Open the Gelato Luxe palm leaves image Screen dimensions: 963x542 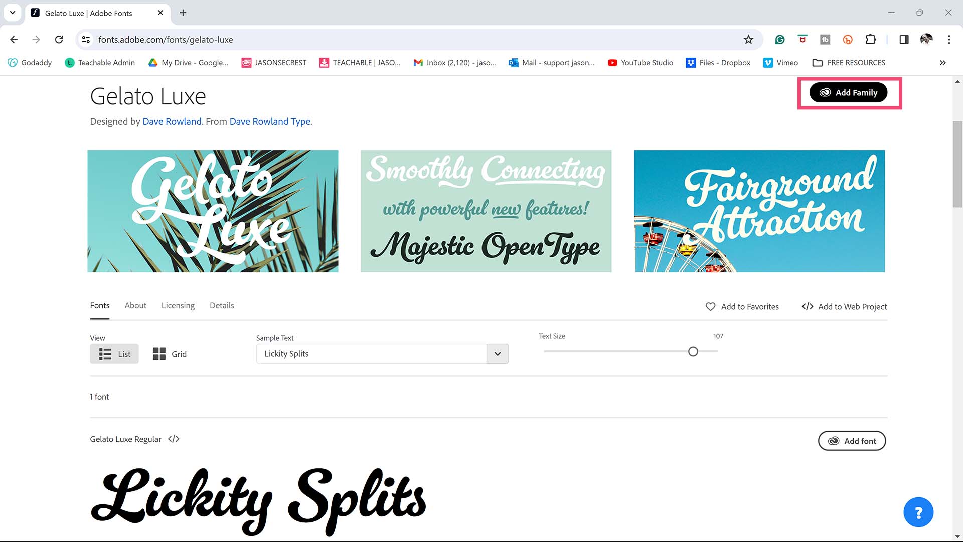point(213,211)
